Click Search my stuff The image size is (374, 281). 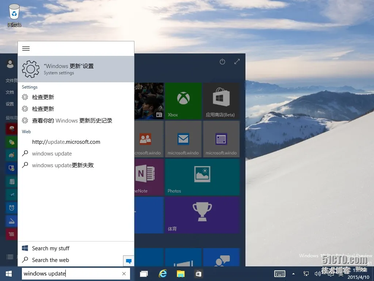point(76,248)
